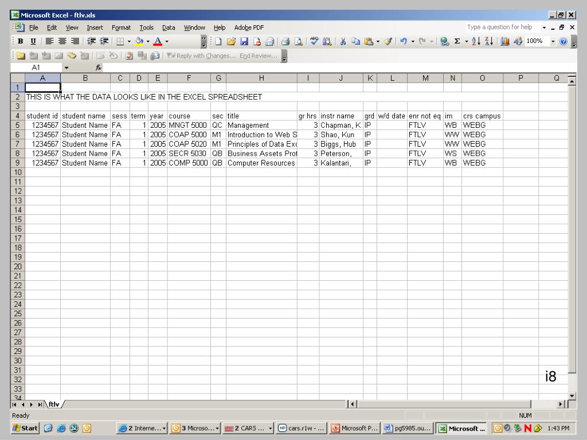Click the AutoSum sigma icon
The height and width of the screenshot is (440, 587).
pyautogui.click(x=458, y=41)
